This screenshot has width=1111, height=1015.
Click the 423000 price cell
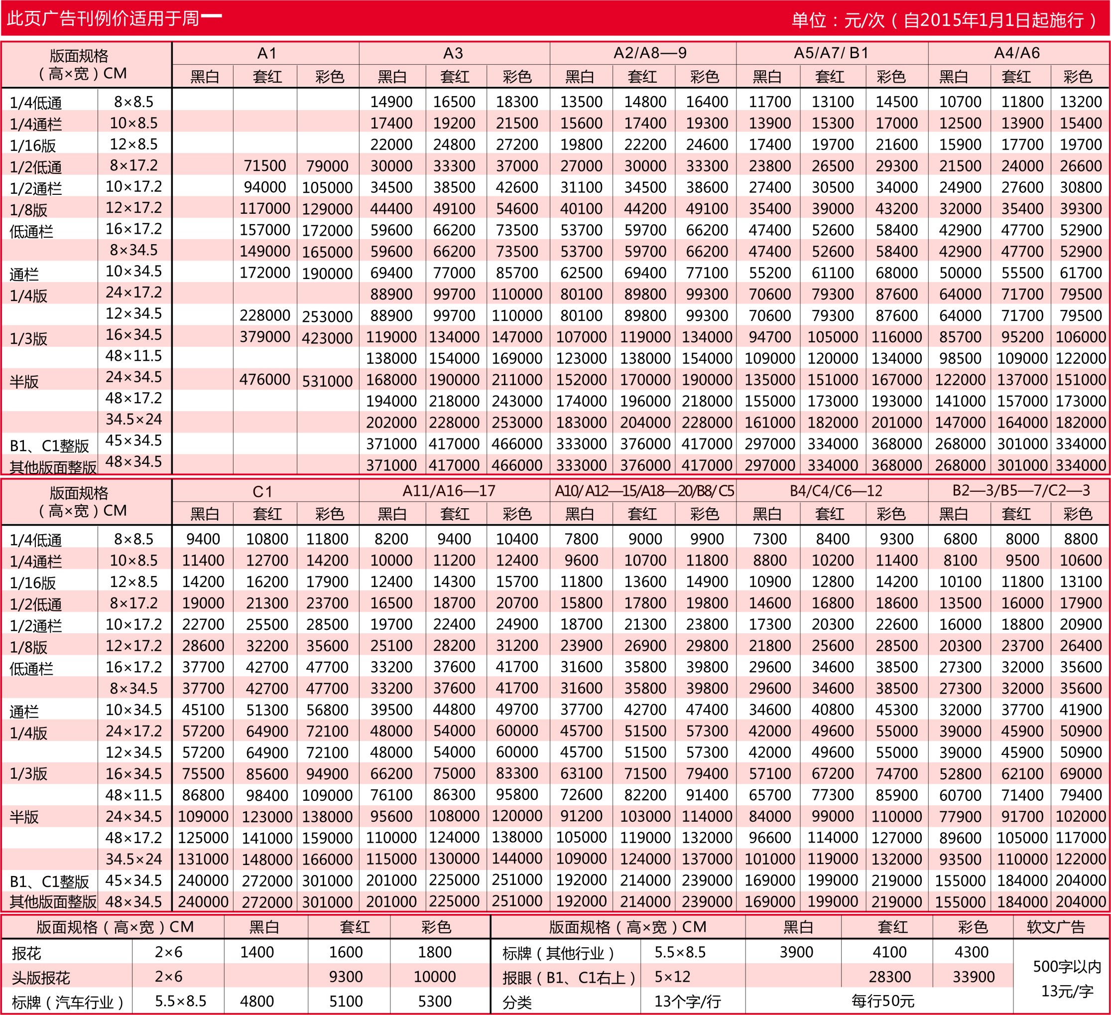tap(327, 338)
